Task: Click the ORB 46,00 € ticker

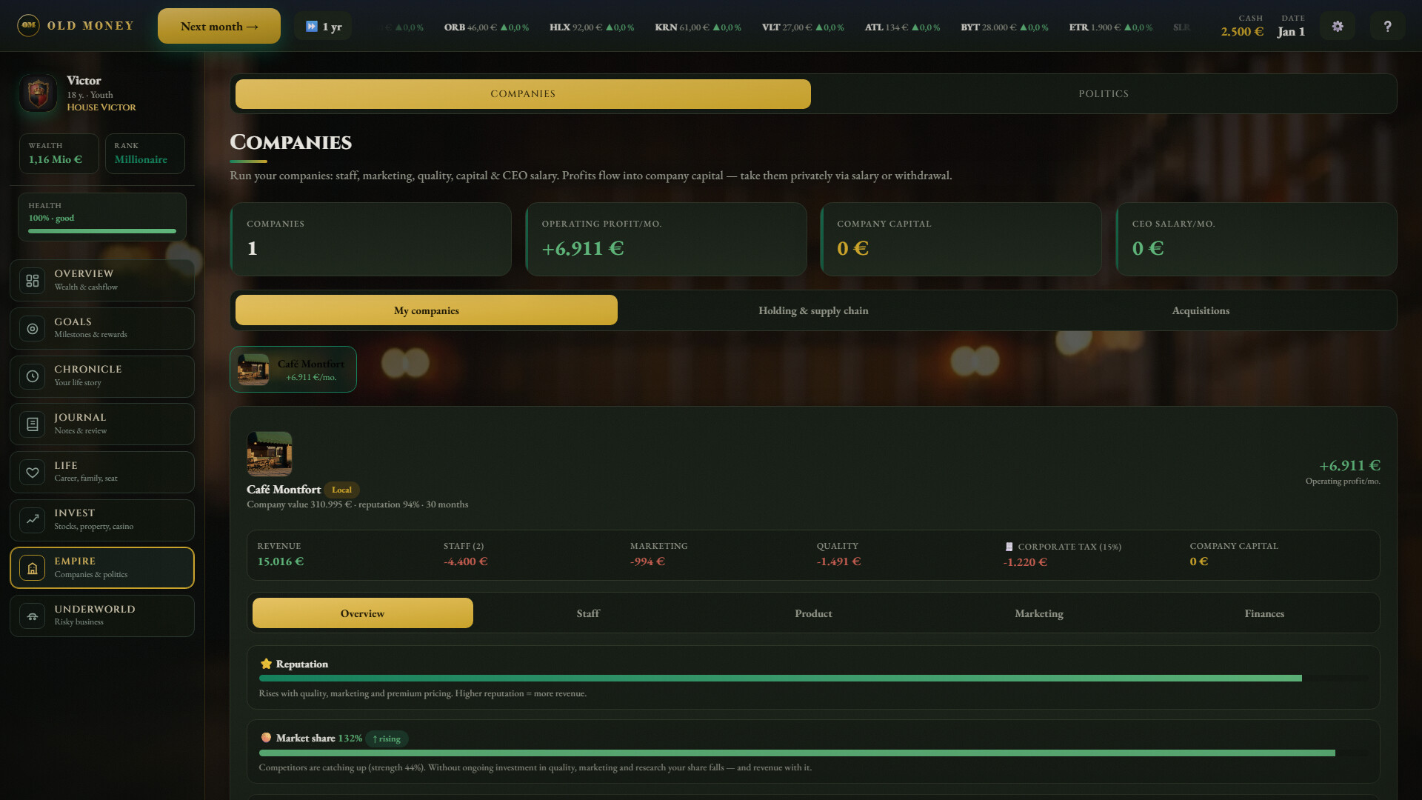Action: [487, 27]
